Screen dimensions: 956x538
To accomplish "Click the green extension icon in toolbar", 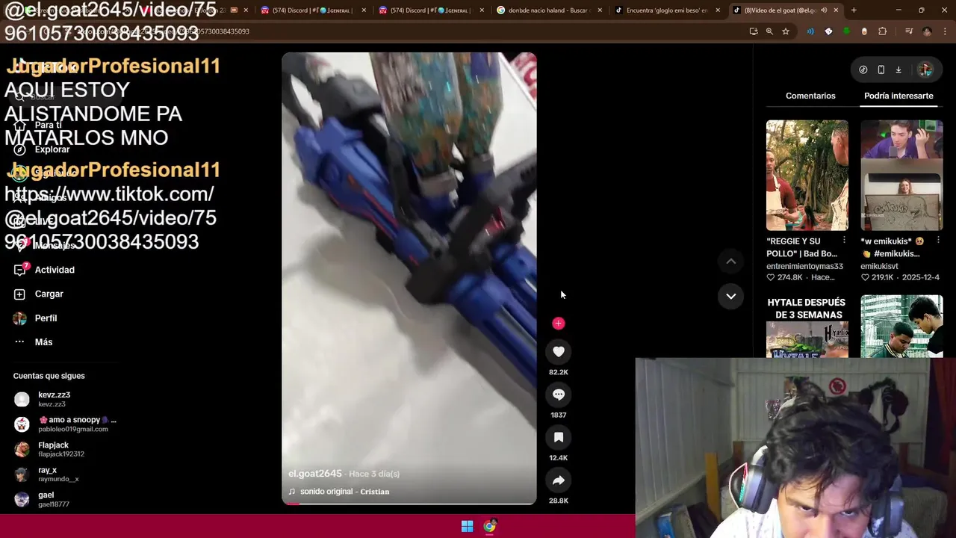I will coord(846,31).
